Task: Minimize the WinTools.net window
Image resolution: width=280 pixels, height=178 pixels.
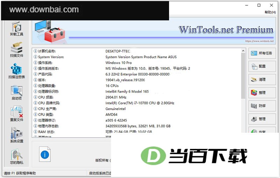Action: tap(247, 5)
